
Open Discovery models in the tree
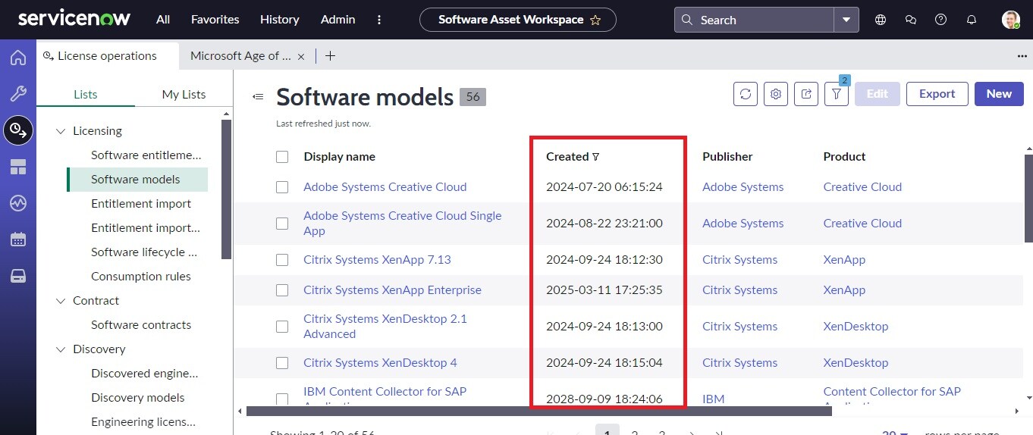(138, 398)
